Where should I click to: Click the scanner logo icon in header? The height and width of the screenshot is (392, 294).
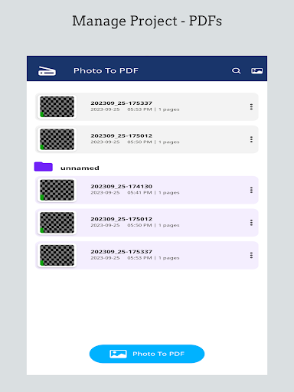[x=47, y=71]
